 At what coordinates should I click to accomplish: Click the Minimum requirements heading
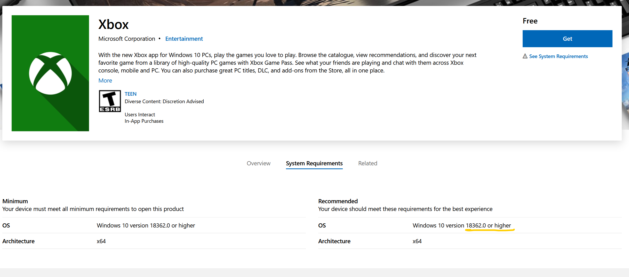(x=15, y=201)
